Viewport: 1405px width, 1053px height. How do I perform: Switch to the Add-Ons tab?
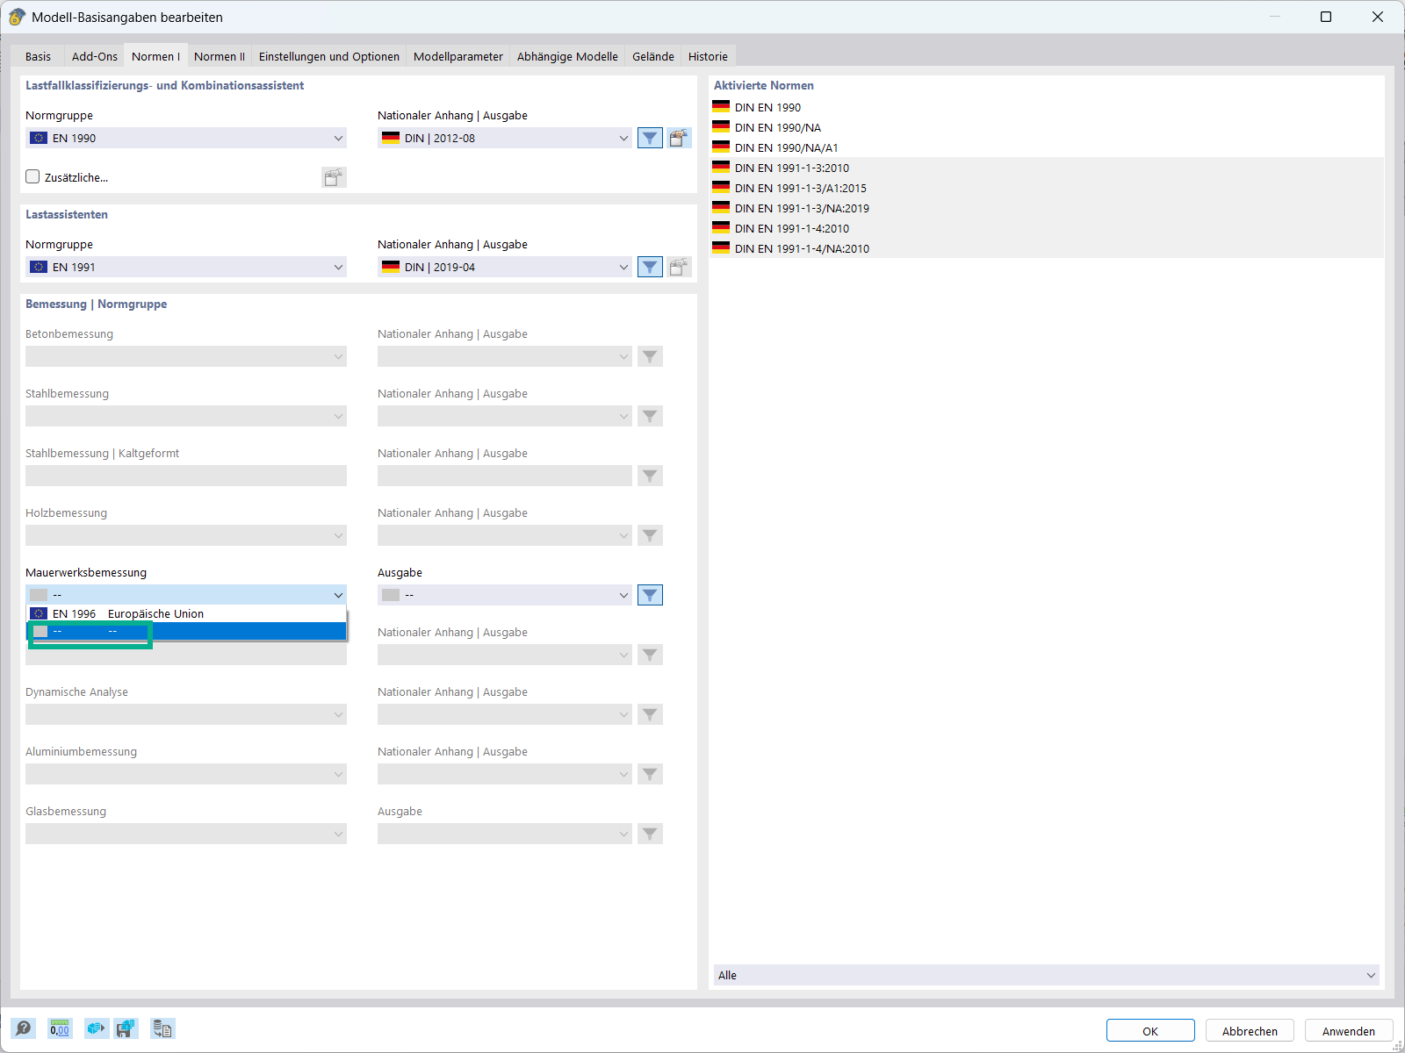(95, 56)
